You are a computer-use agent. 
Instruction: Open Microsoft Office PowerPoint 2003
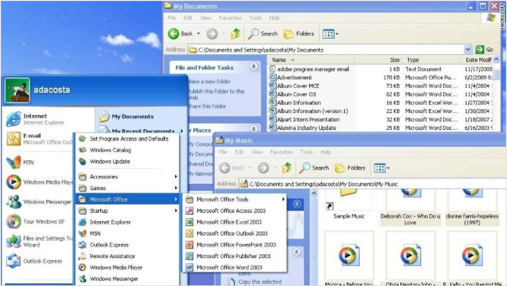click(x=236, y=245)
